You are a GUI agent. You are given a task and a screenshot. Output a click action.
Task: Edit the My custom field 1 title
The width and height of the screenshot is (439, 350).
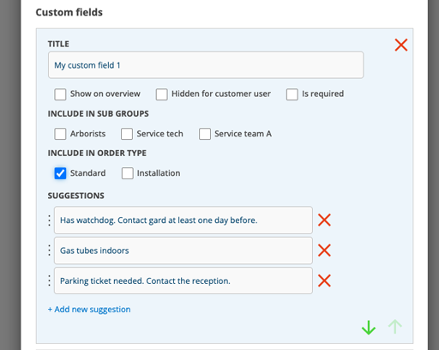(x=206, y=65)
